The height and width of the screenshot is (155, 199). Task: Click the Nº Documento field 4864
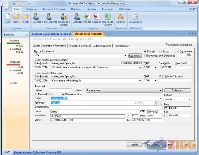(x=185, y=55)
